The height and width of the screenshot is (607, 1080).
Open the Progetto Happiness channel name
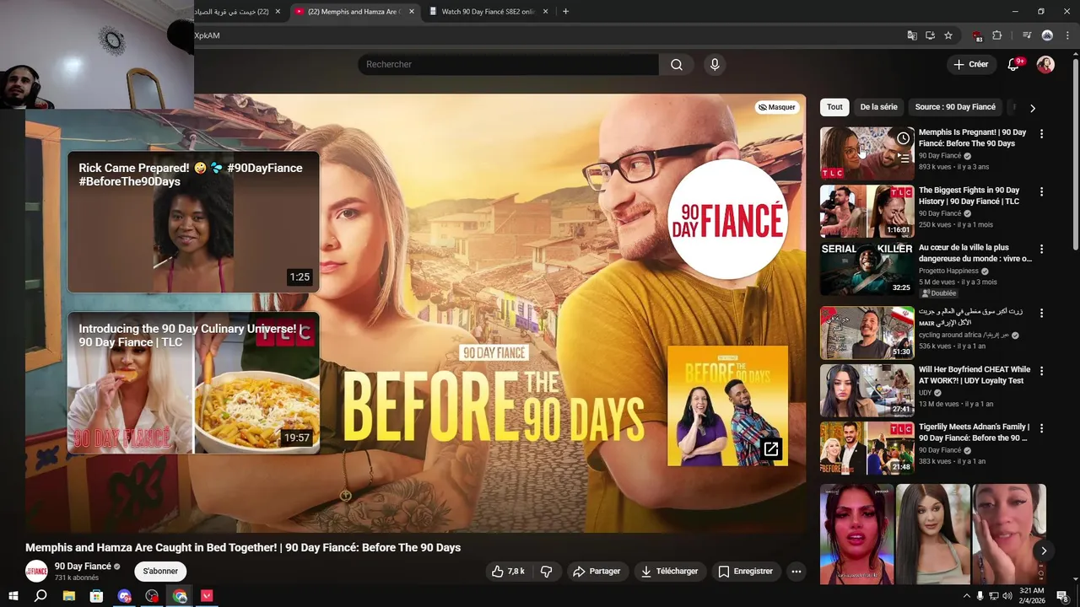click(x=948, y=271)
